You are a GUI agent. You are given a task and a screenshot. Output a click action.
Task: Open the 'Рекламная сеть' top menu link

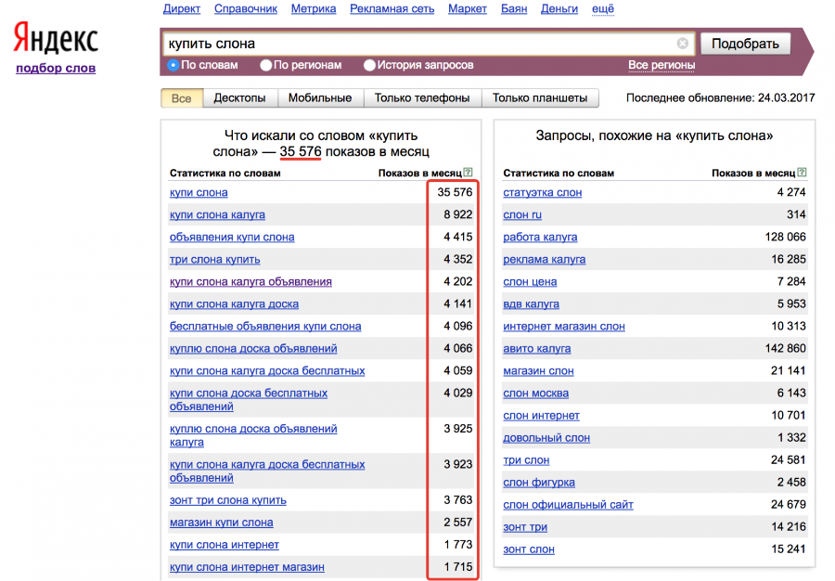[392, 9]
